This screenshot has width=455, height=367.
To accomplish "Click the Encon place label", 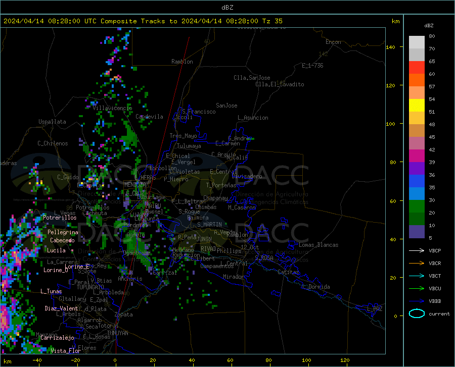I will point(333,42).
